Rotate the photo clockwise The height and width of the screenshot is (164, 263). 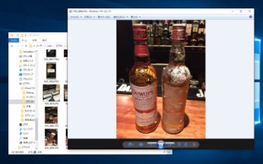[186, 145]
